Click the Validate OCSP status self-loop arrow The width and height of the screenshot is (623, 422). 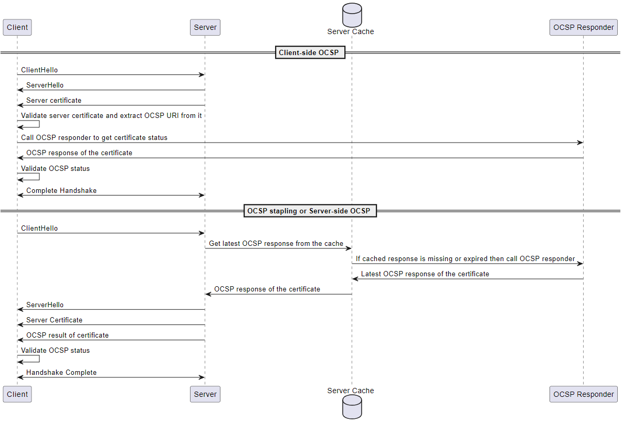[x=29, y=177]
